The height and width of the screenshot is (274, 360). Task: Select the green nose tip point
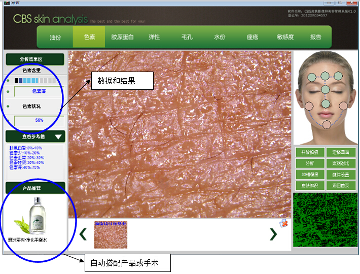[x=326, y=104]
